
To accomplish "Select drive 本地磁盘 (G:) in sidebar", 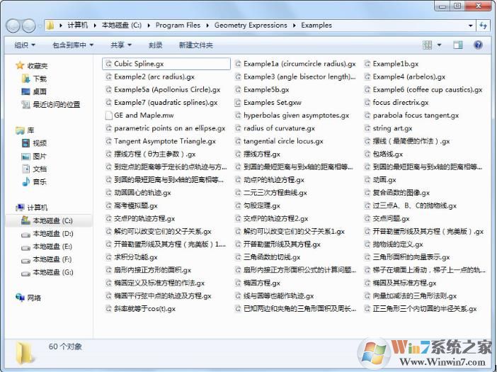I will (x=47, y=272).
